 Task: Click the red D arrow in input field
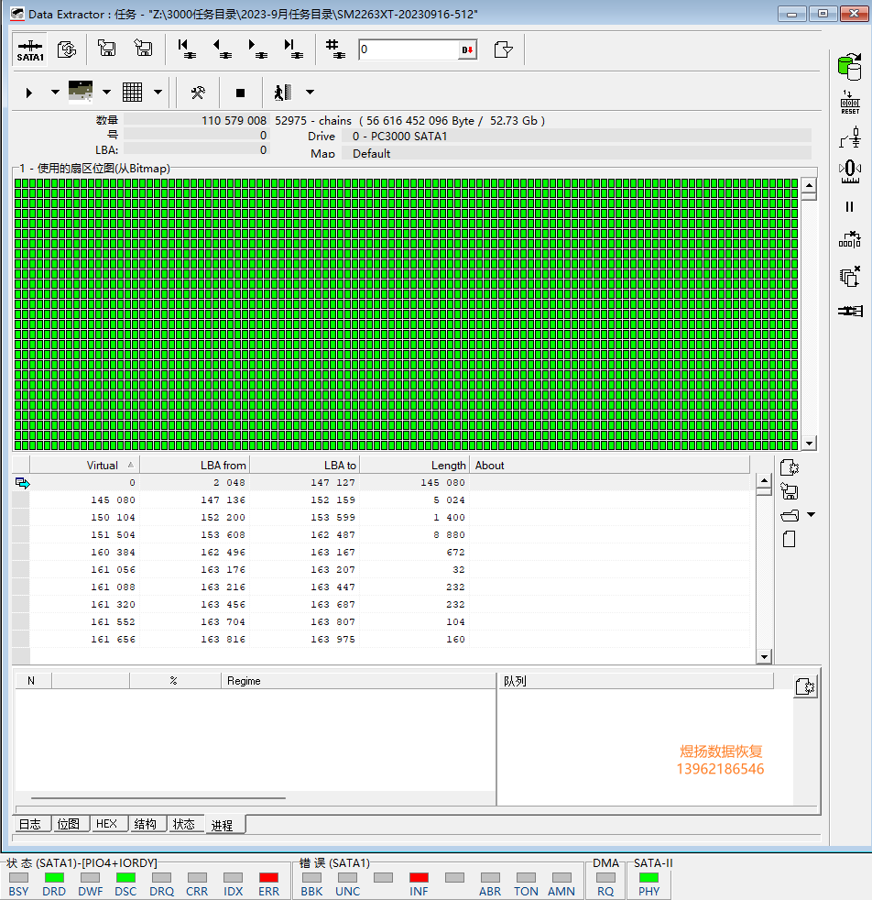(x=467, y=49)
